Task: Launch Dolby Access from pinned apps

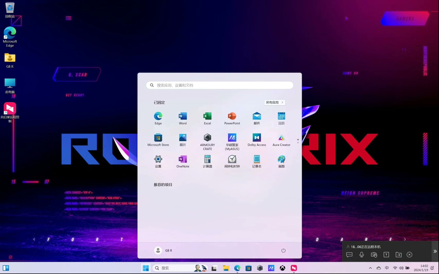Action: coord(257,140)
